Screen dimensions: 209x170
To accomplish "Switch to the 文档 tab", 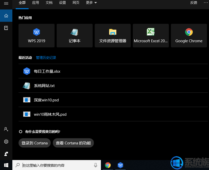I will tap(49, 3).
